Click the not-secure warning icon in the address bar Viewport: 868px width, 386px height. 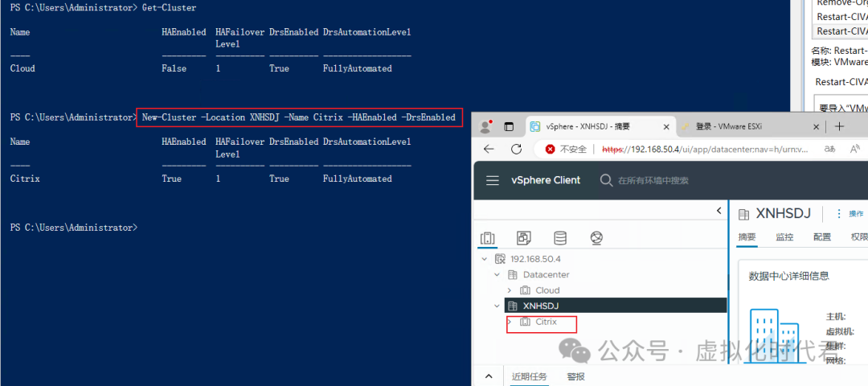click(x=551, y=149)
